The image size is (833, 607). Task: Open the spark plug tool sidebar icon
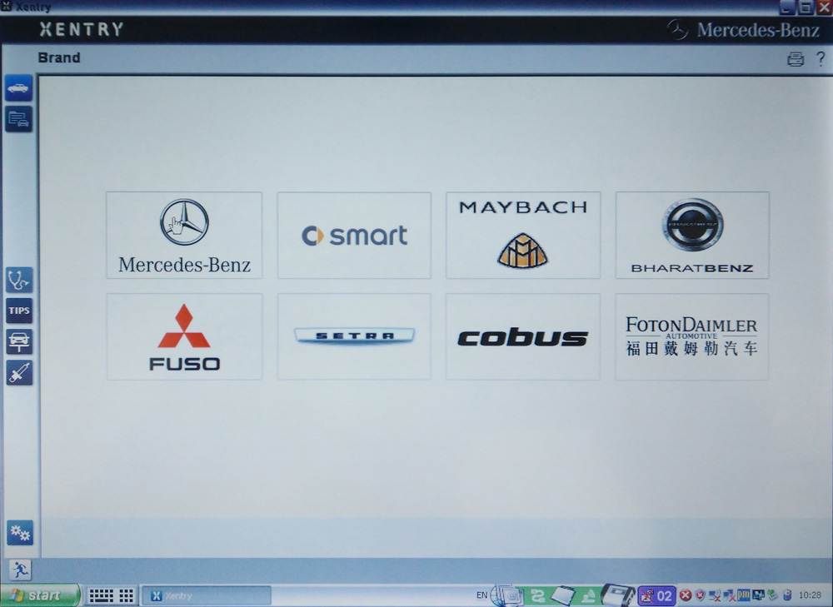point(19,373)
